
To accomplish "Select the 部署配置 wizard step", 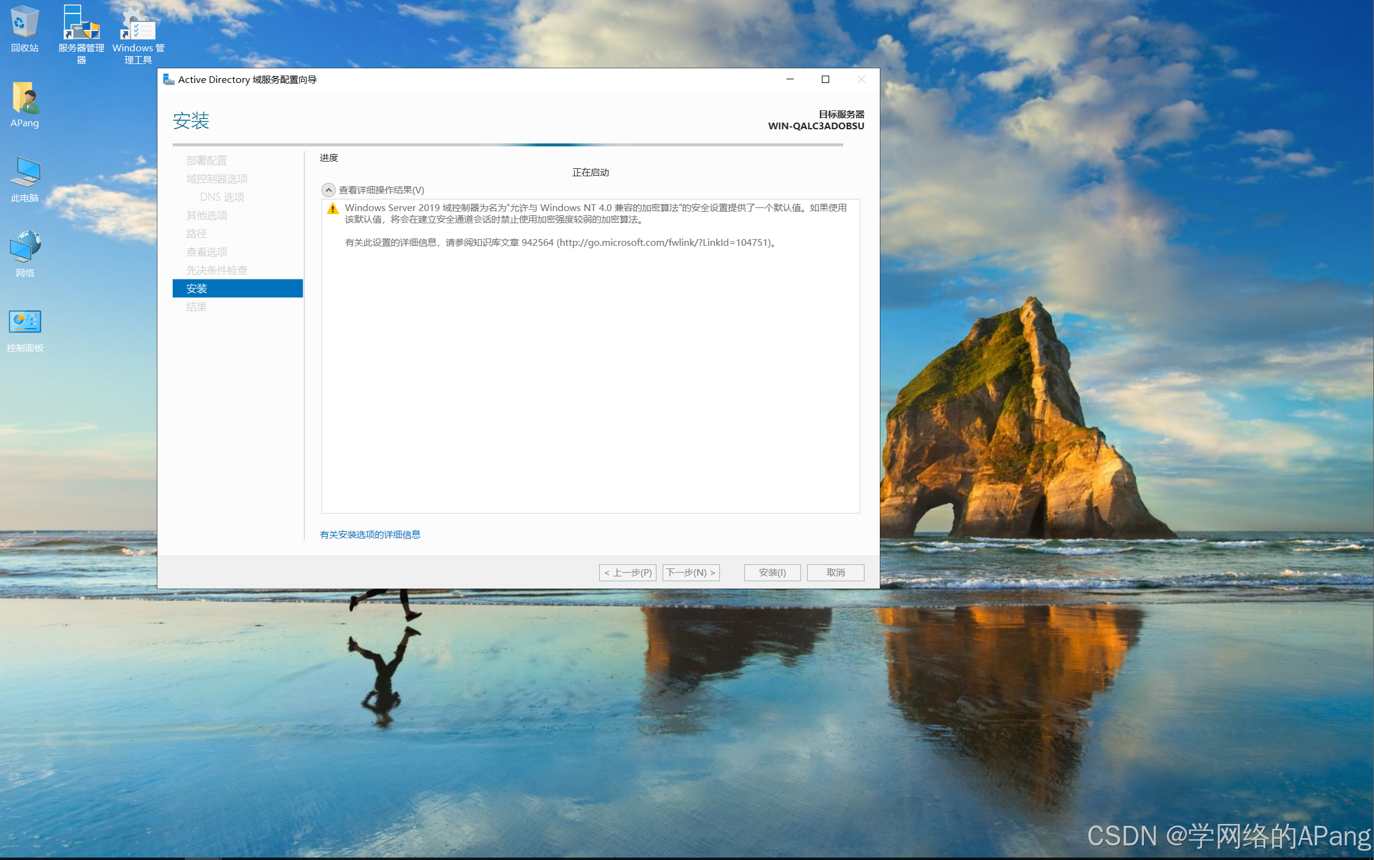I will (x=206, y=160).
